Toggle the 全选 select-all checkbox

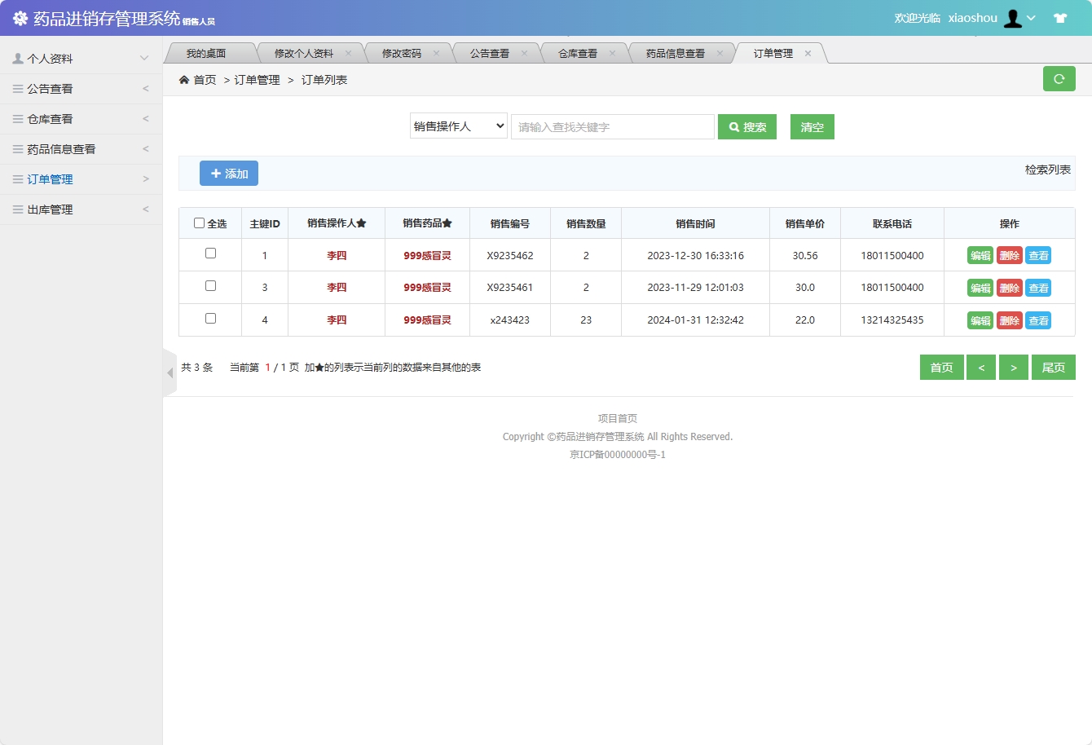pyautogui.click(x=200, y=222)
